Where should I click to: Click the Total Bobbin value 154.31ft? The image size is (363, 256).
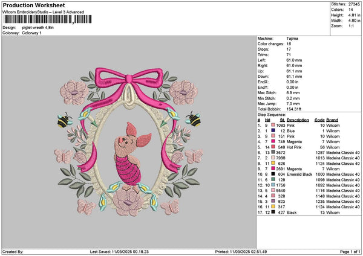click(x=294, y=109)
